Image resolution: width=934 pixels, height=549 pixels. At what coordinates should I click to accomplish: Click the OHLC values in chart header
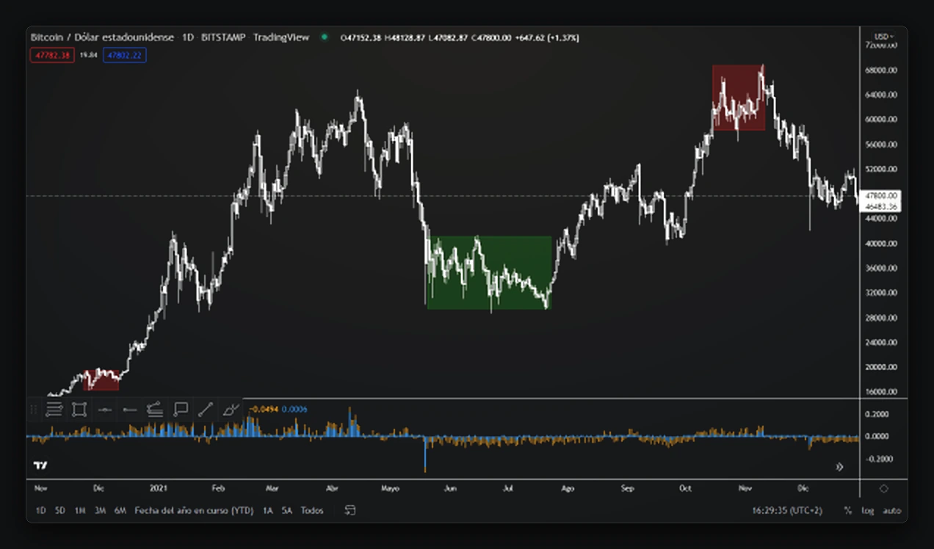(460, 37)
